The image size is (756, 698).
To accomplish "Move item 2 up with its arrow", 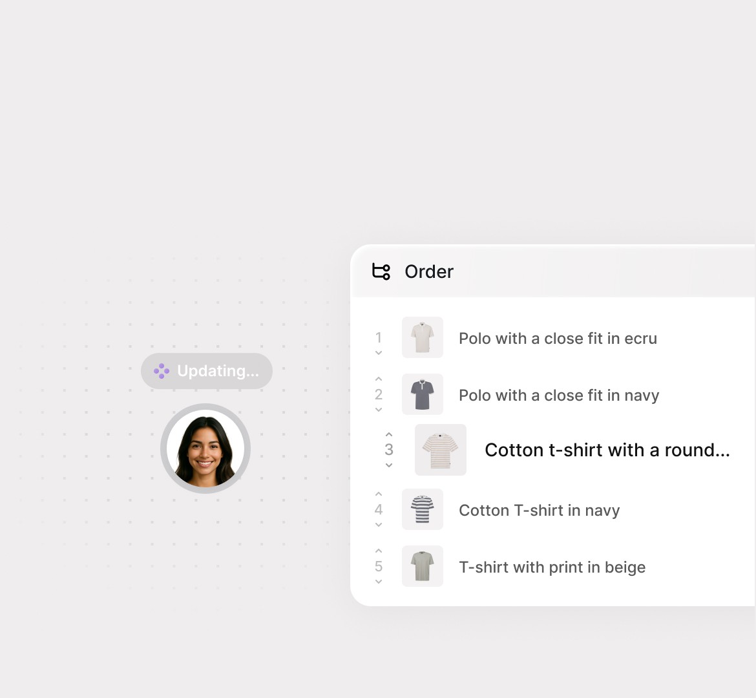I will click(x=379, y=379).
